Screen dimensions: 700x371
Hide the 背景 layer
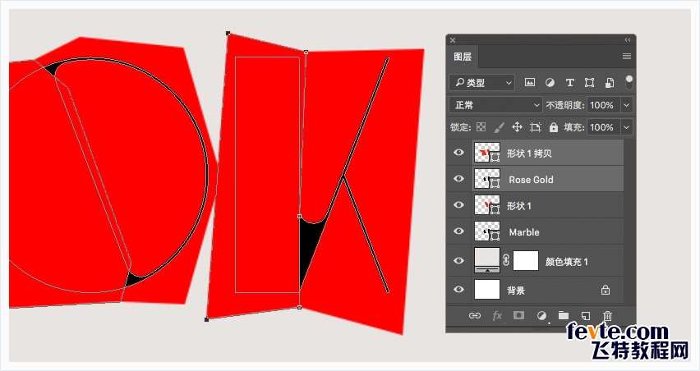(458, 290)
